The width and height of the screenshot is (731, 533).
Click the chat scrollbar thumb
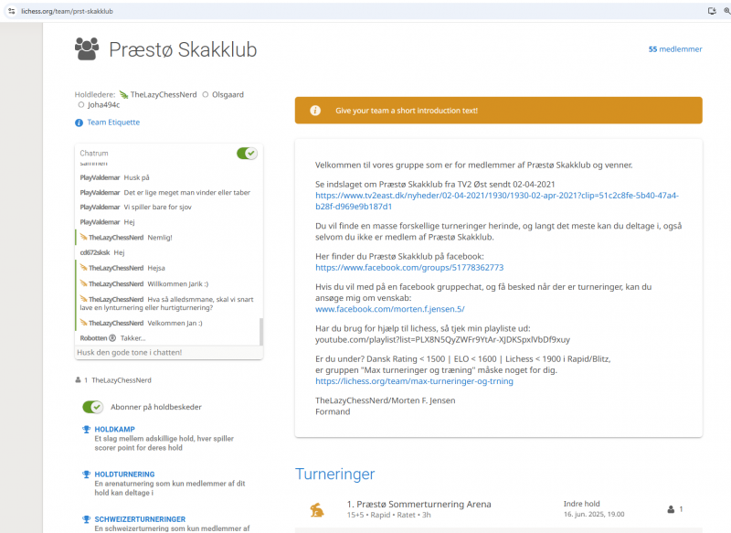pos(261,332)
